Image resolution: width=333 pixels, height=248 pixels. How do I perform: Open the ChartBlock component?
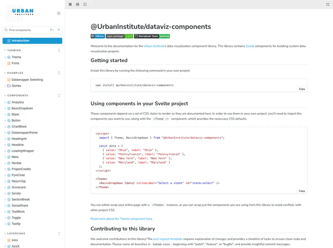click(x=19, y=126)
